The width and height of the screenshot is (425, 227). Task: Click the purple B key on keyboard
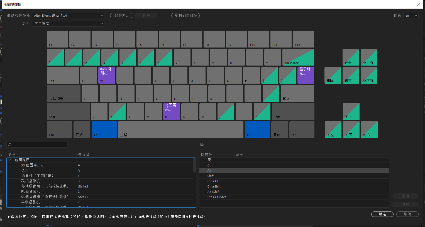pos(171,111)
